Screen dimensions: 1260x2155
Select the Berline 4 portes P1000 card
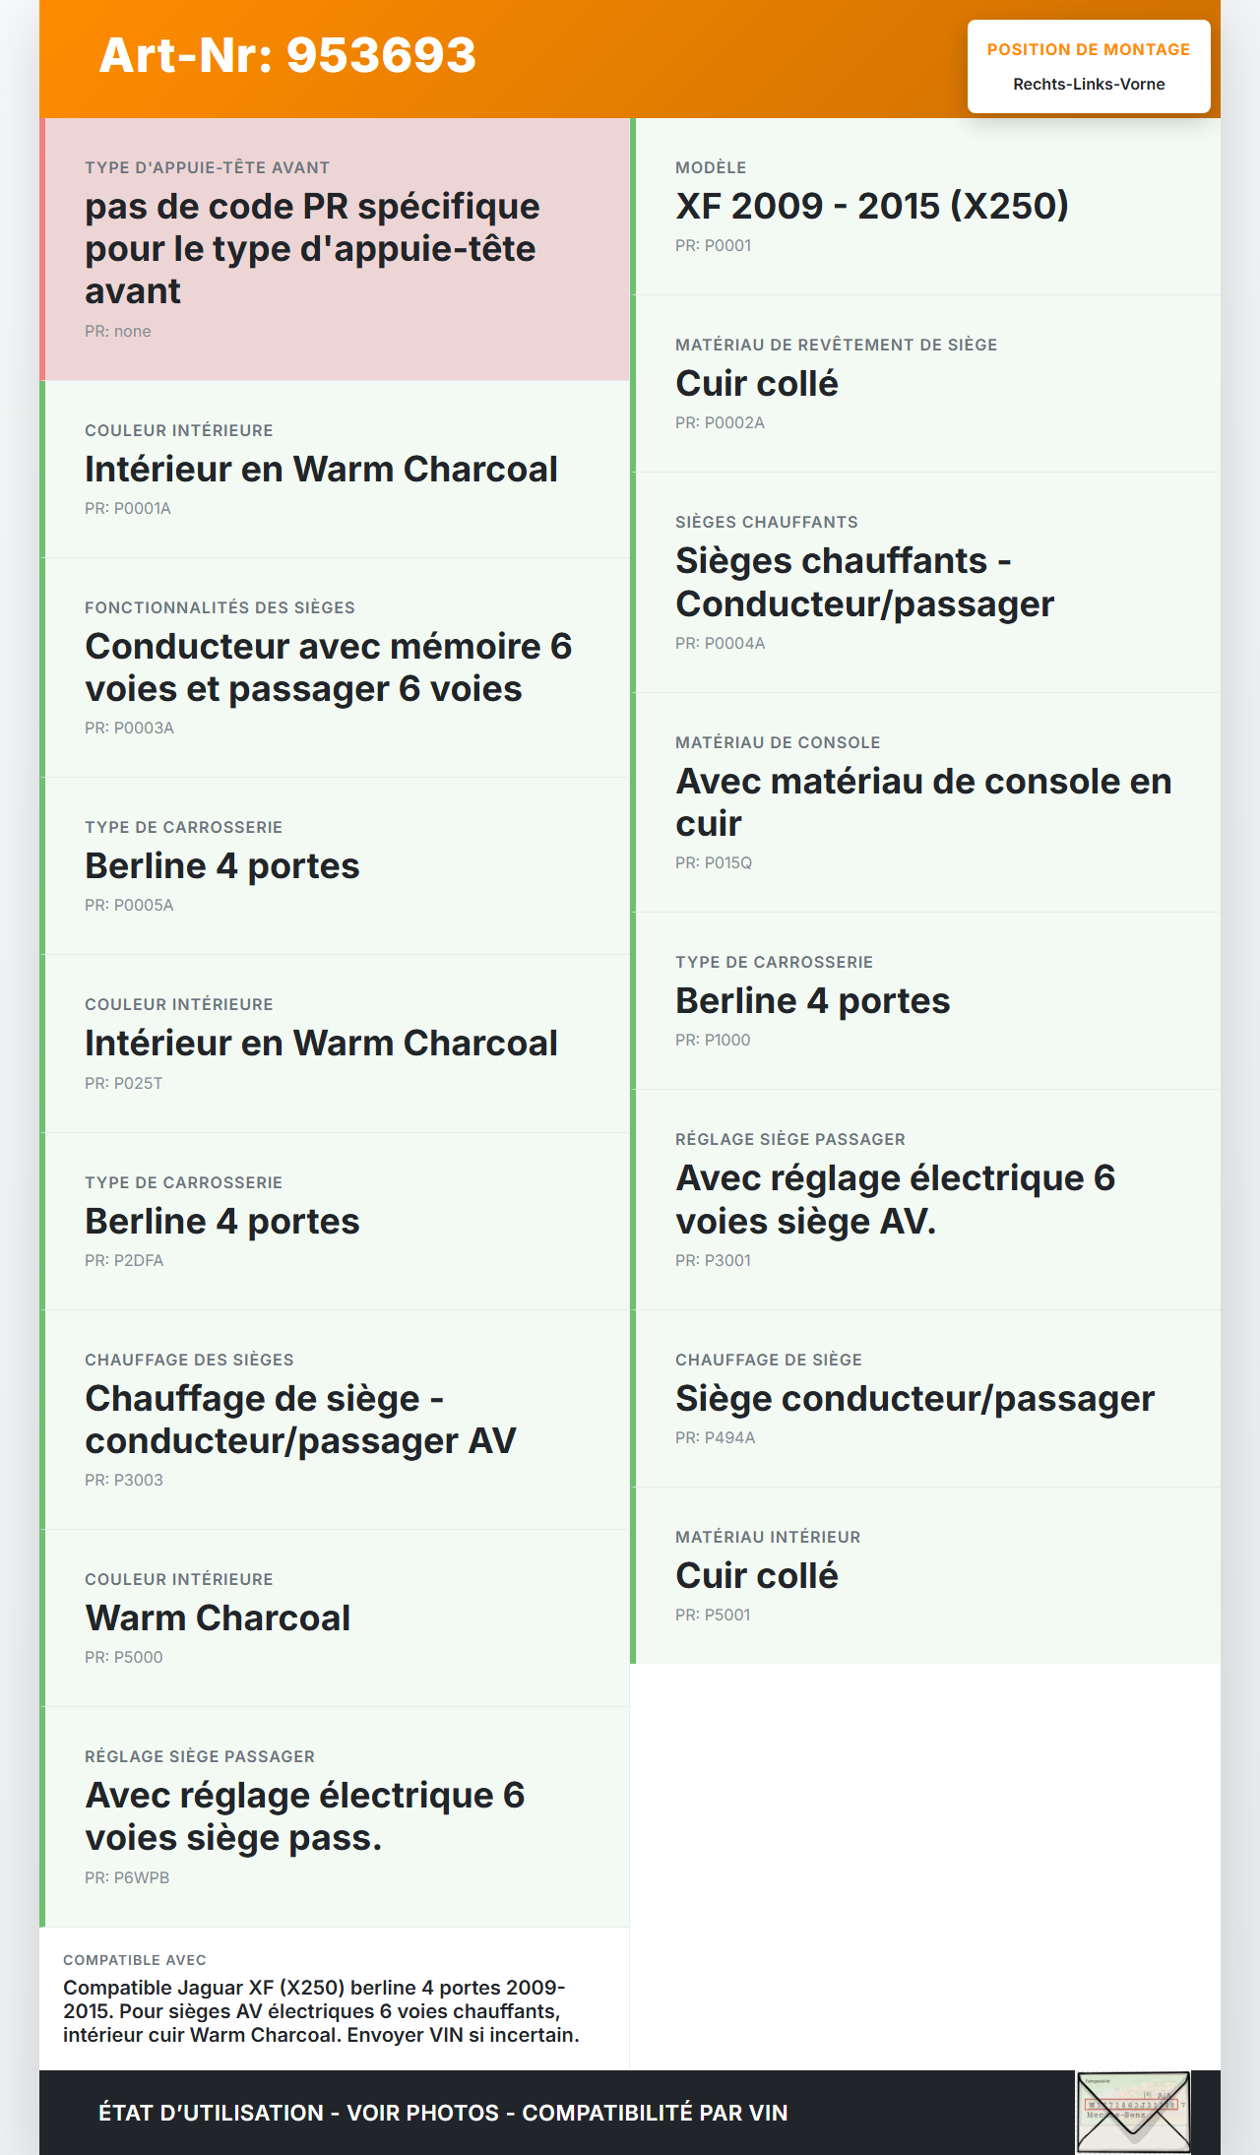click(x=926, y=1000)
